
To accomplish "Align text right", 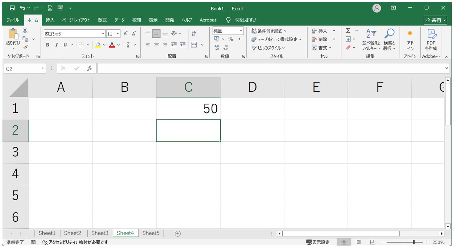I will (165, 45).
